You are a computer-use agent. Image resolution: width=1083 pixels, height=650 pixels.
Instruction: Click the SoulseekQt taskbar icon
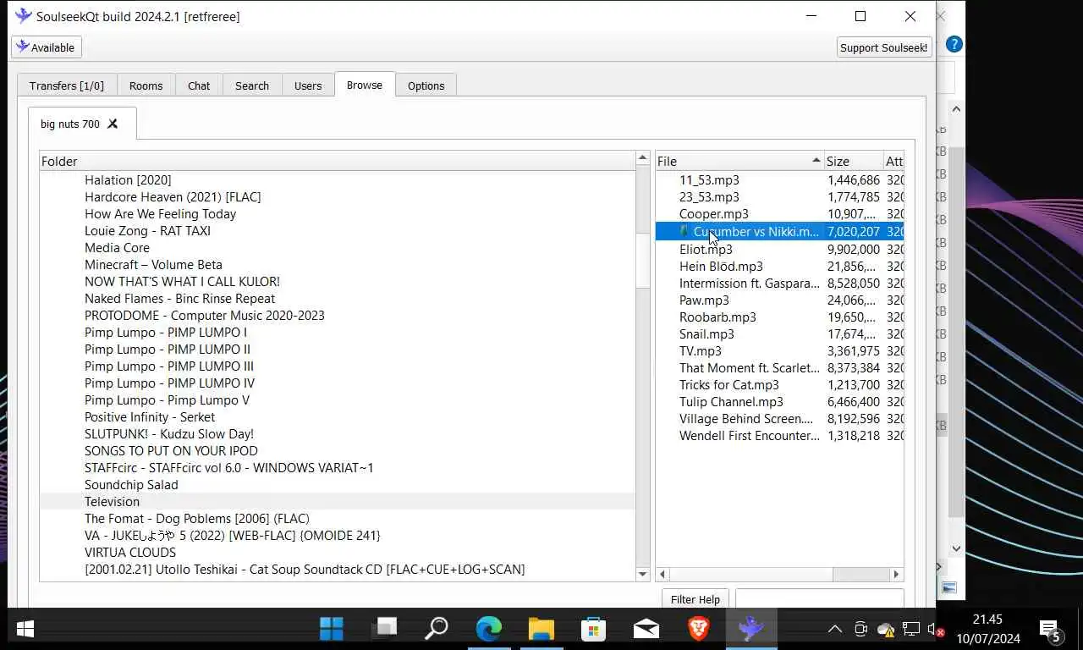tap(750, 628)
